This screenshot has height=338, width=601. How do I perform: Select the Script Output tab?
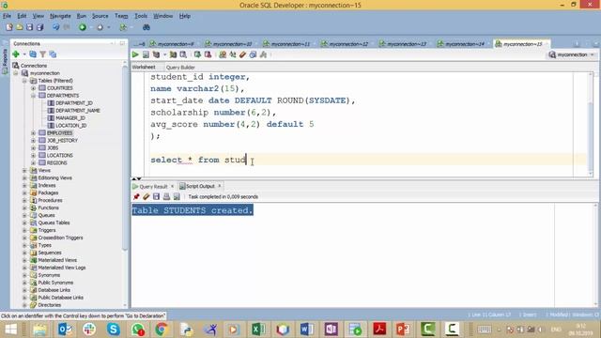tap(200, 186)
